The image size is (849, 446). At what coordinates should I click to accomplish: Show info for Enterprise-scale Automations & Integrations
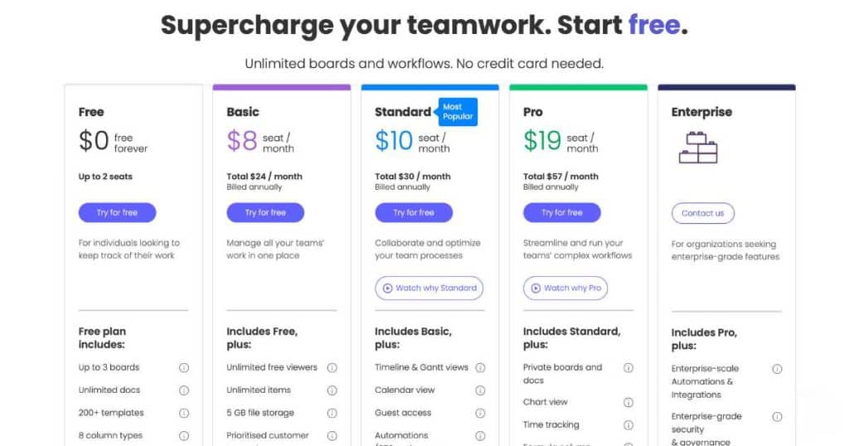click(777, 369)
